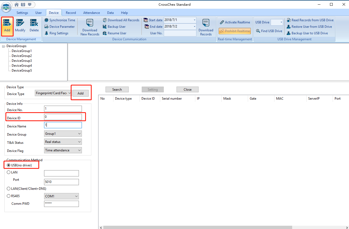
Task: Switch to the Attendance tab
Action: coord(91,13)
